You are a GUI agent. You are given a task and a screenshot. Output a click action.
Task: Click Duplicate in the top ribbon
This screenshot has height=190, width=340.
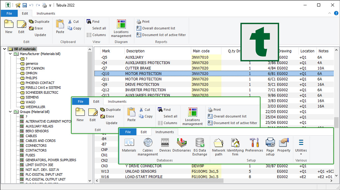pos(39,22)
